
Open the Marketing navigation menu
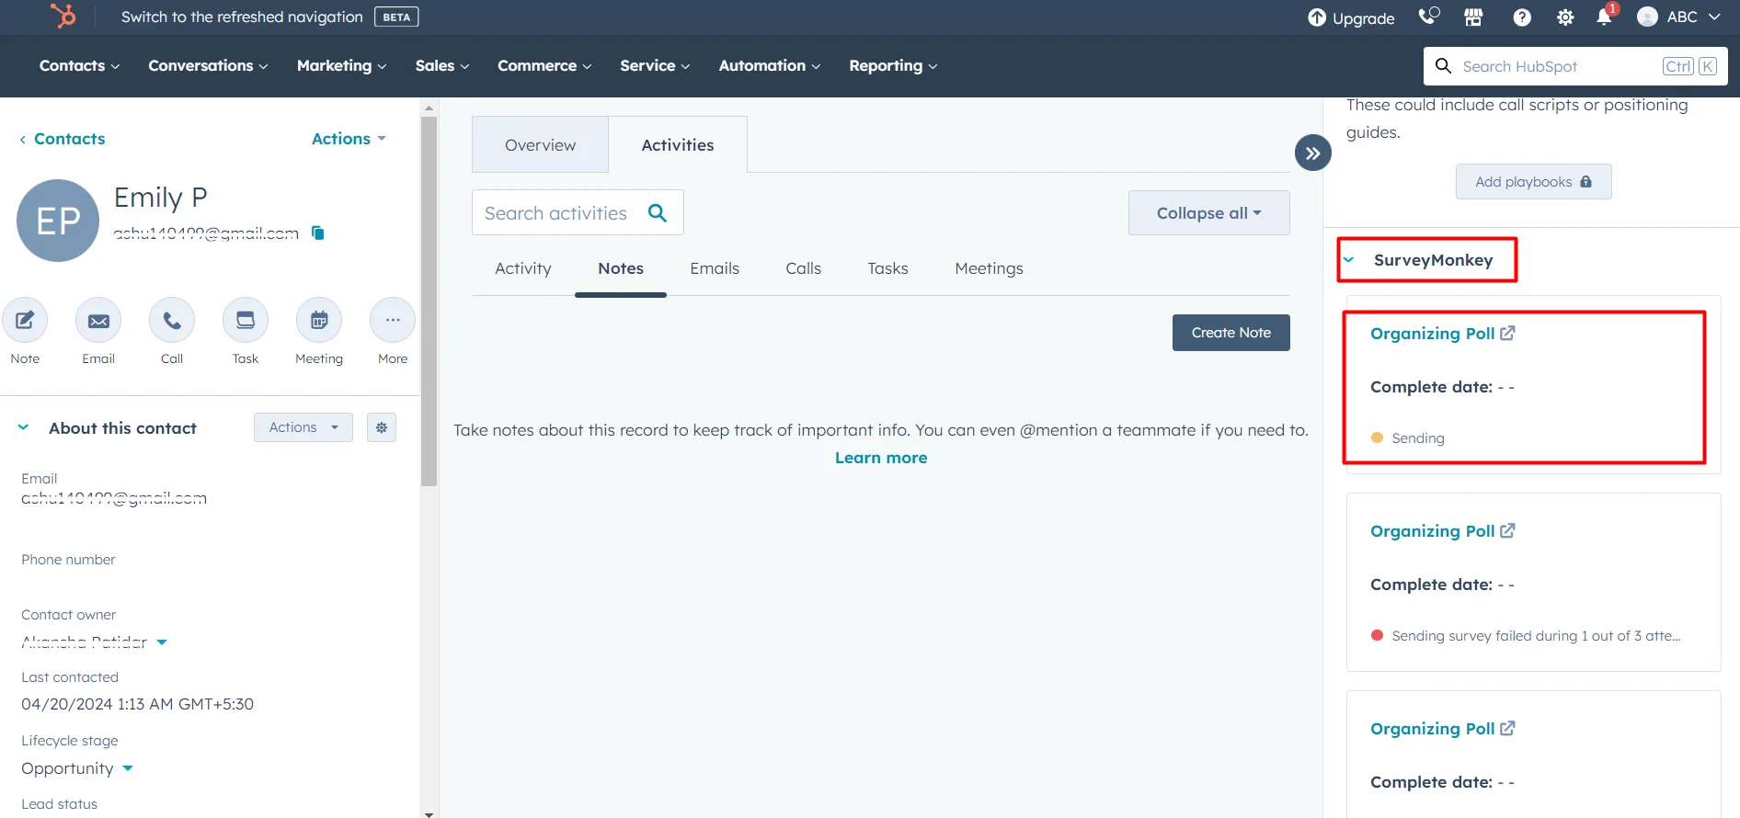click(x=341, y=65)
